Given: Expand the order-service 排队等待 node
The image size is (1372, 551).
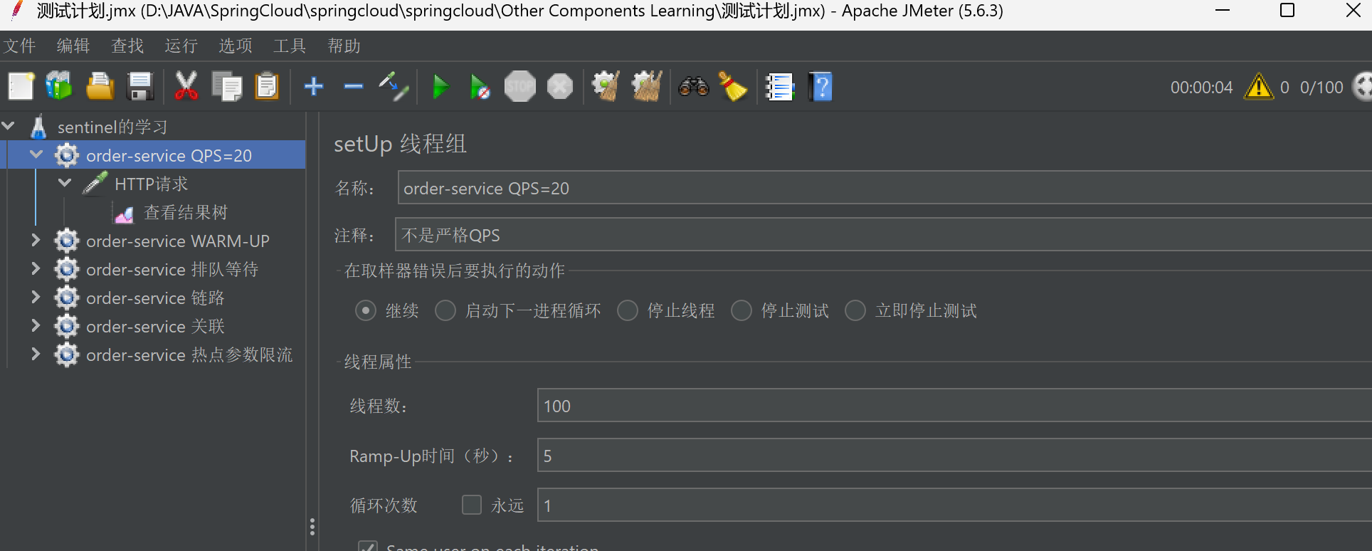Looking at the screenshot, I should click(x=36, y=269).
